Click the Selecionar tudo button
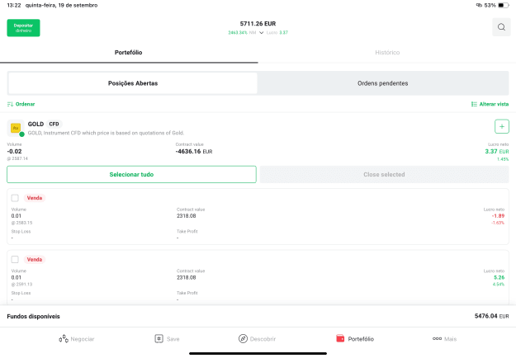Screen dimensions: 516x358 click(131, 174)
